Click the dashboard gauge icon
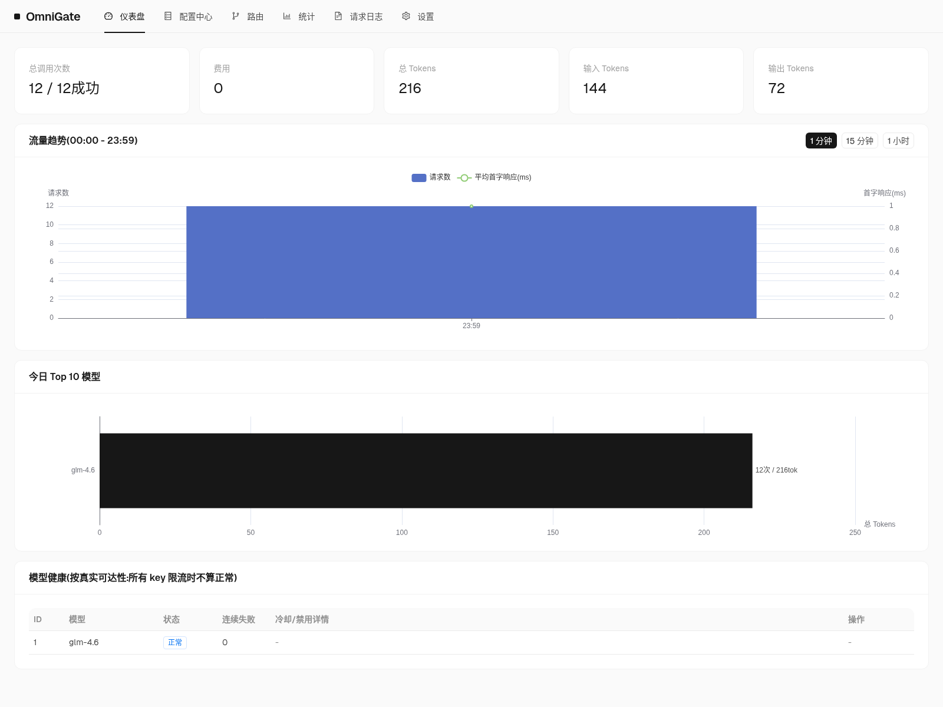Screen dimensions: 943x707 (x=108, y=16)
